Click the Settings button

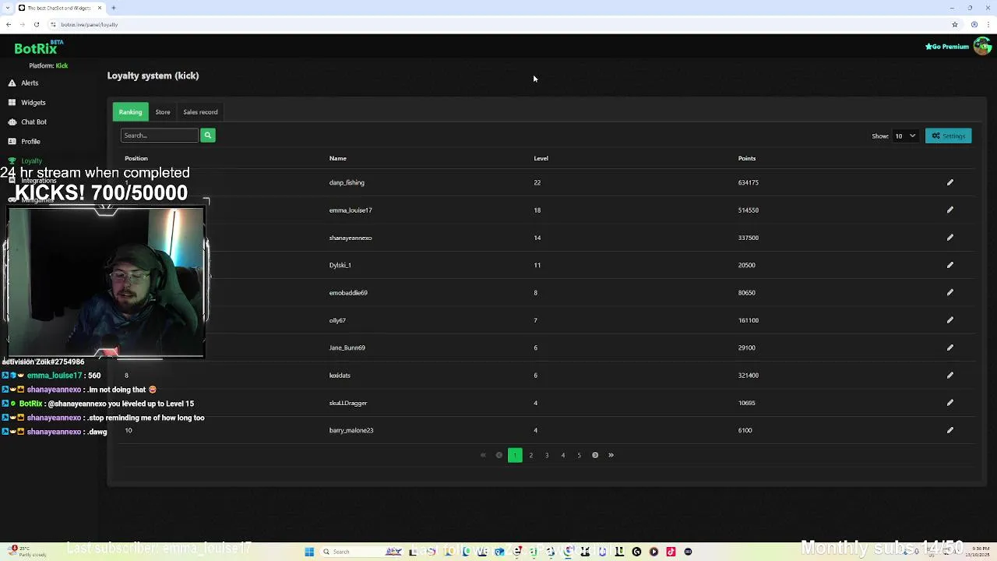948,136
